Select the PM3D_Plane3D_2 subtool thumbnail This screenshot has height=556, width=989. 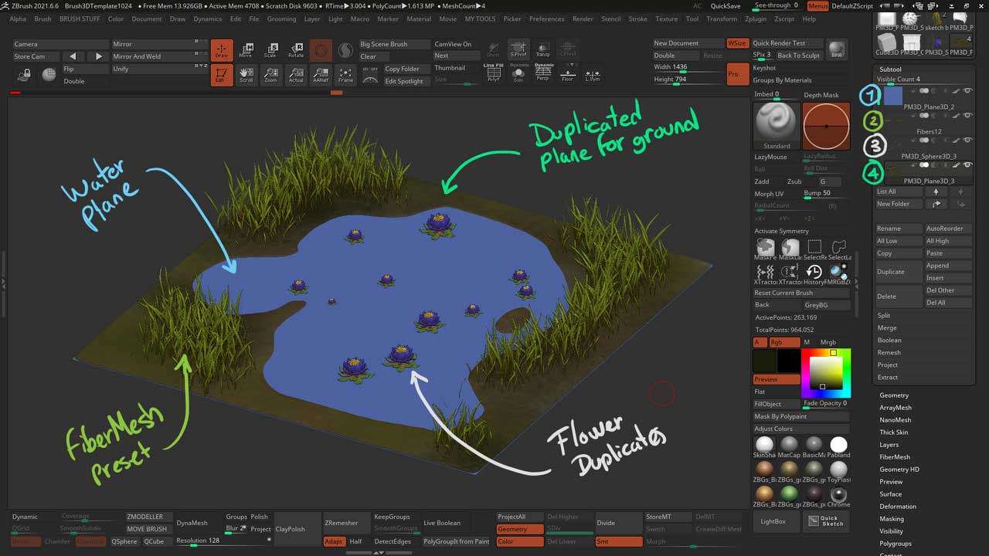pos(892,96)
